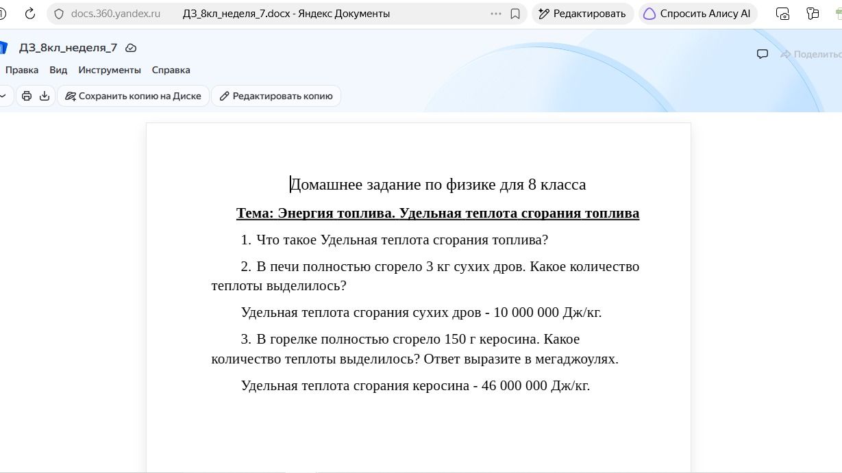The width and height of the screenshot is (842, 473).
Task: Print the document with the printer icon
Action: click(27, 96)
